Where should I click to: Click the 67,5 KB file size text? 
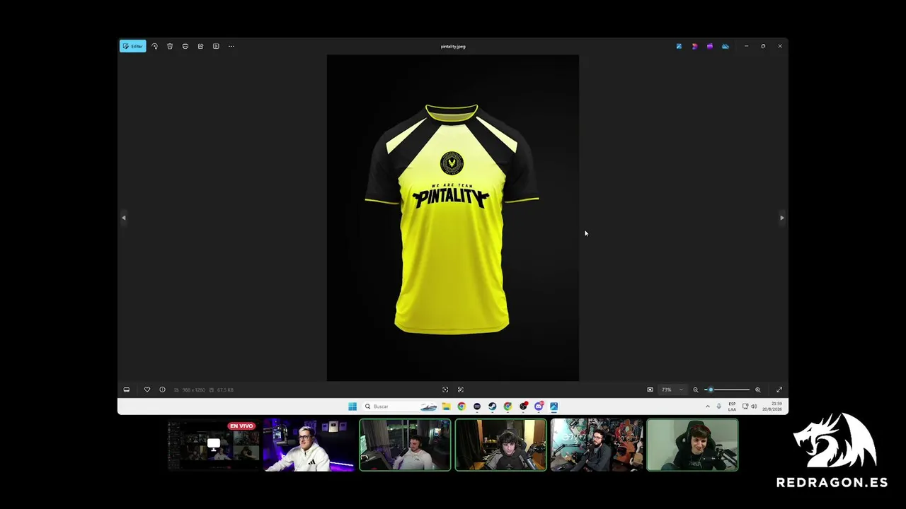click(225, 390)
